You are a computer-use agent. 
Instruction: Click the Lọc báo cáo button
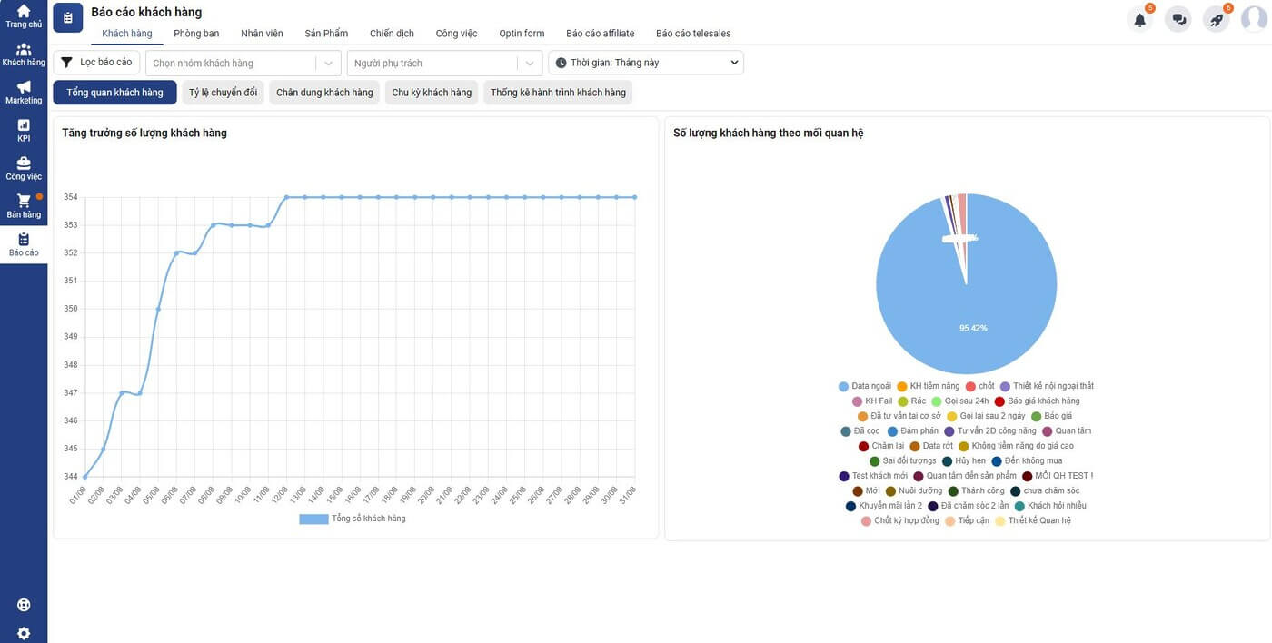click(96, 63)
